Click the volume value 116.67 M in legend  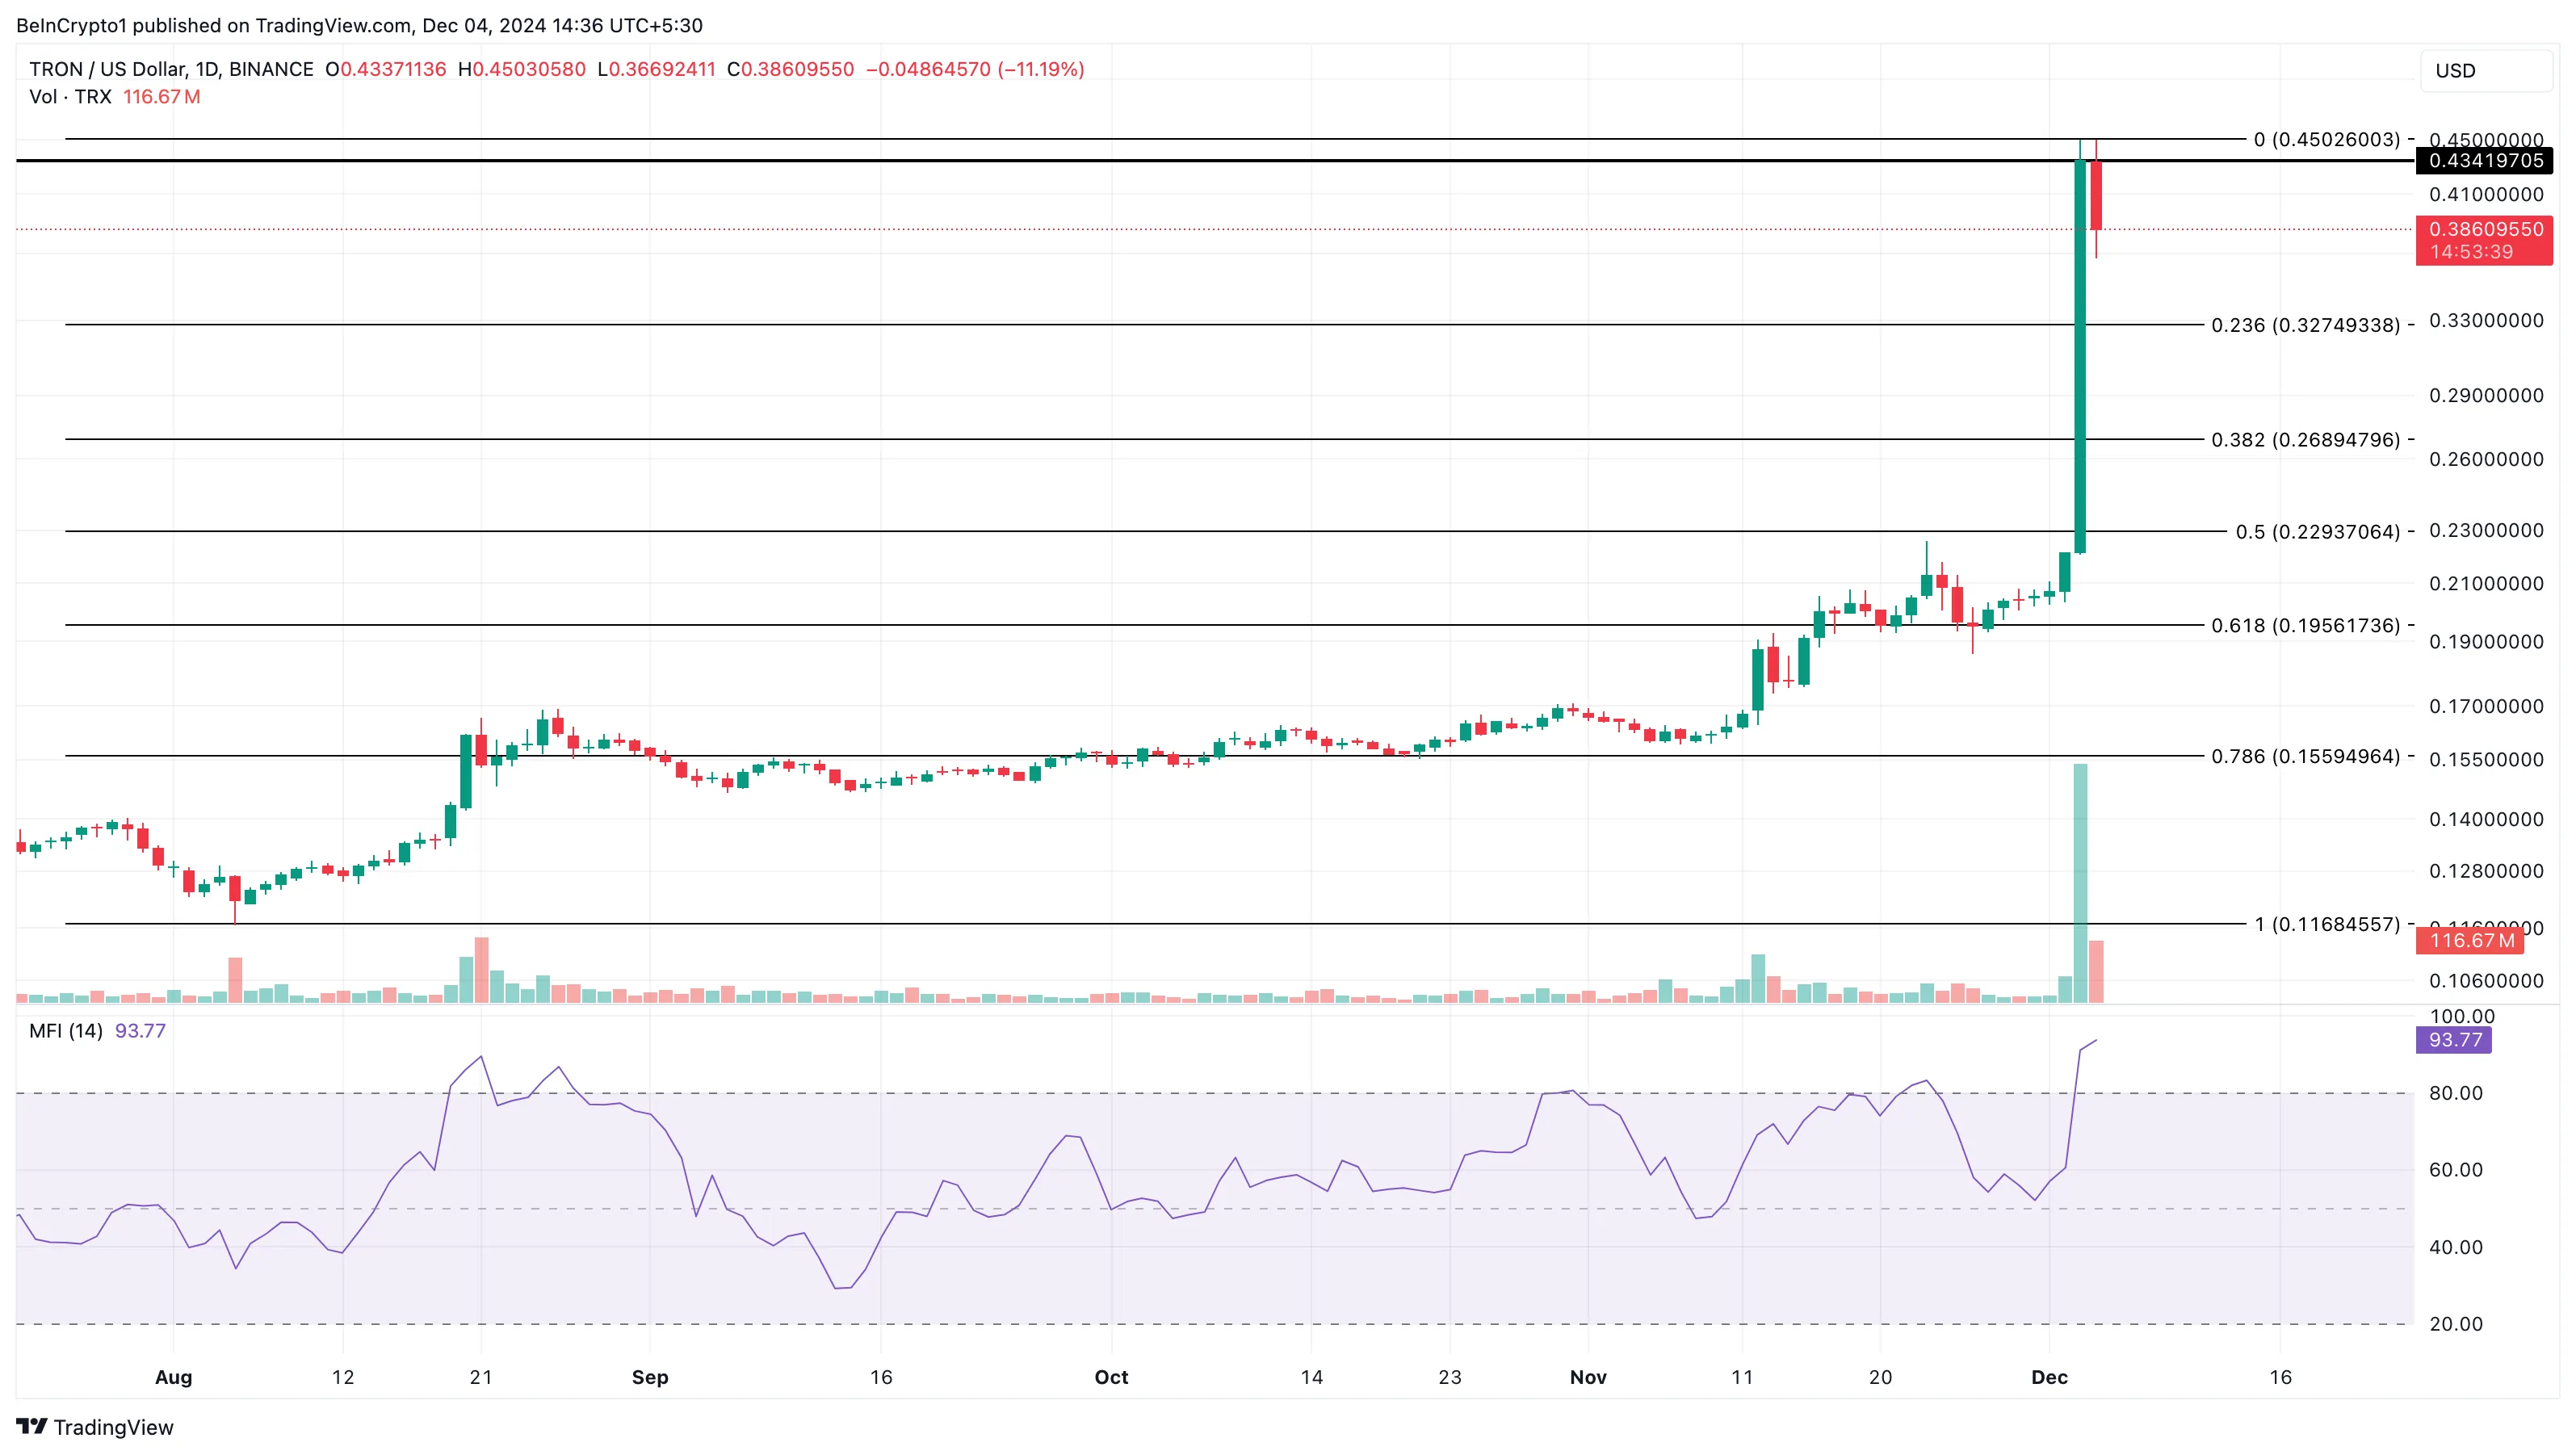coord(162,97)
